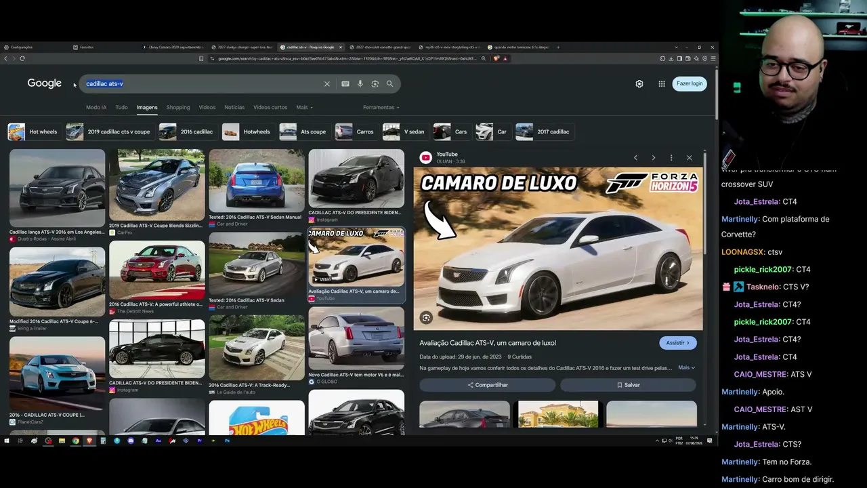
Task: Switch to the Tudo results tab
Action: tap(121, 107)
